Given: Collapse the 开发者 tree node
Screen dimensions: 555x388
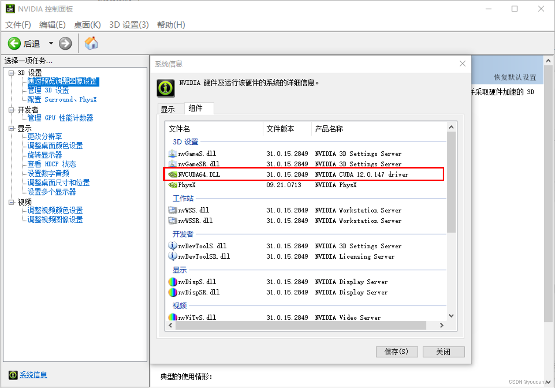Looking at the screenshot, I should [11, 110].
